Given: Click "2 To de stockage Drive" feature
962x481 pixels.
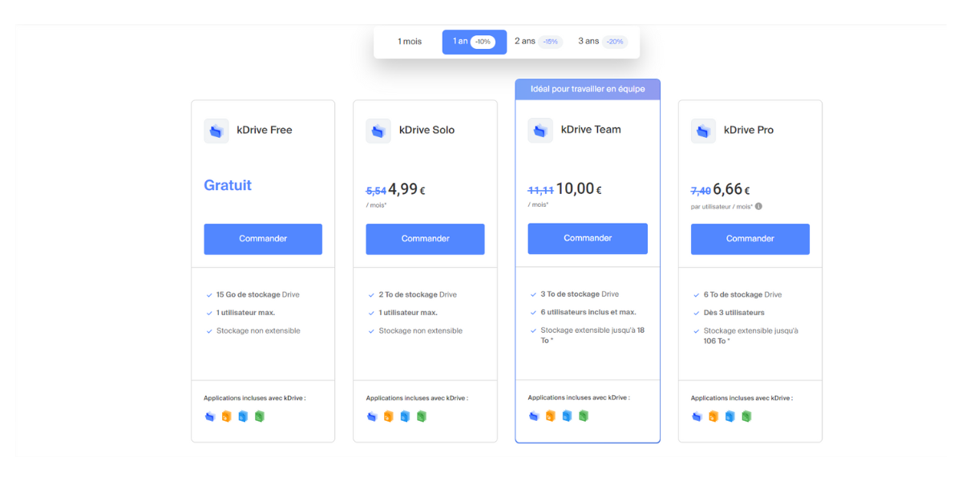Looking at the screenshot, I should [418, 295].
